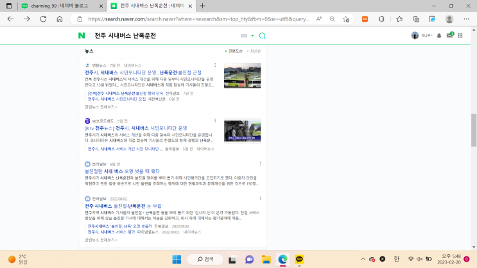Viewport: 477px width, 268px height.
Task: Open related link 전주시, 시내버스 서비스 개선 시민 모니터단
Action: 125,149
